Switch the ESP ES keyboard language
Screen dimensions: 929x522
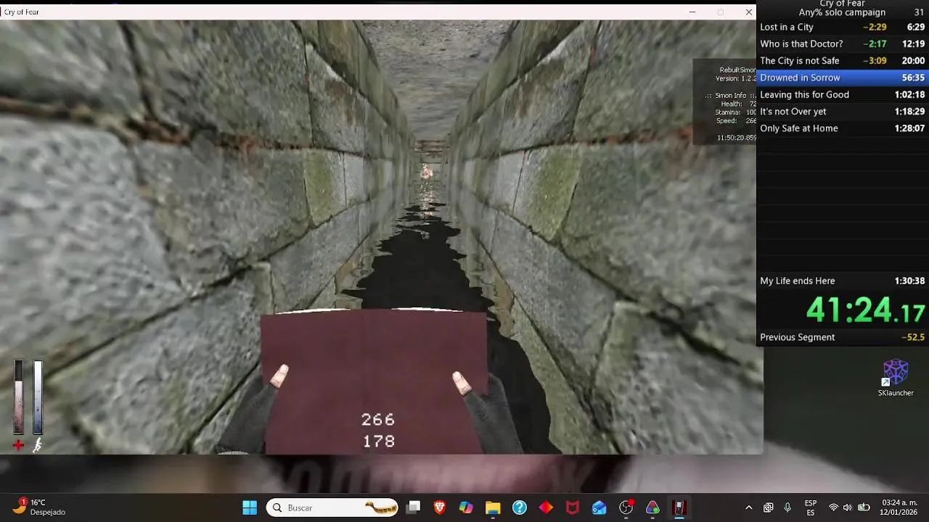pos(811,507)
